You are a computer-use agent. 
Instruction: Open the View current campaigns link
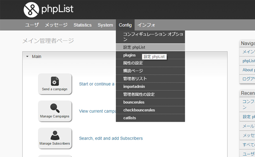[x=97, y=111]
